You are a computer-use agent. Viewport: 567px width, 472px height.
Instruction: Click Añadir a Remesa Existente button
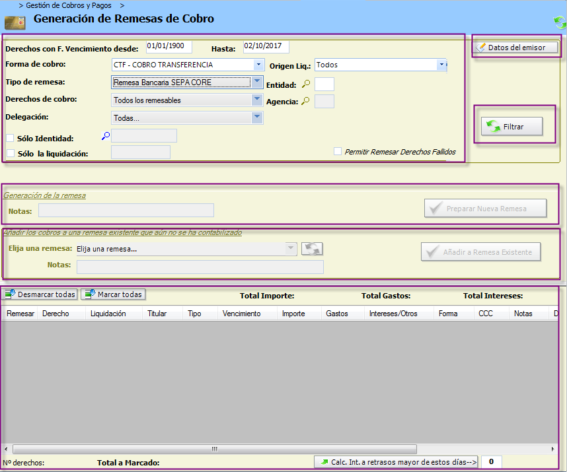point(480,252)
